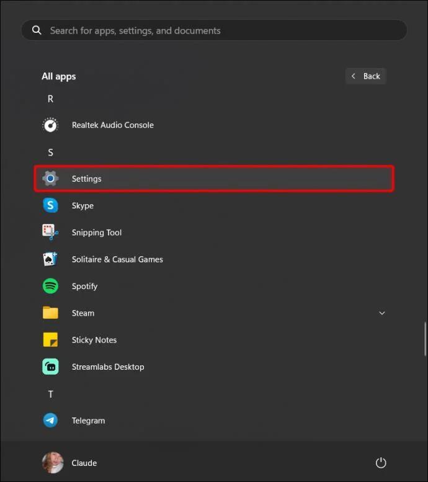Click the search magnifier icon
The width and height of the screenshot is (428, 482).
tap(37, 30)
